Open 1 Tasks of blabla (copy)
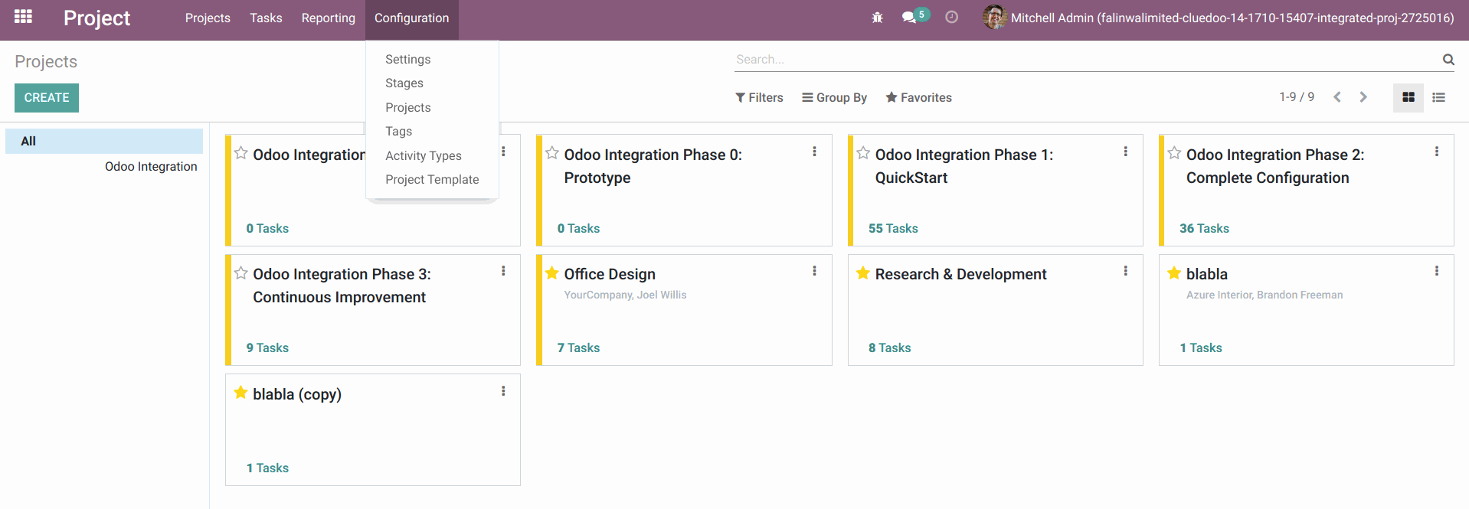The width and height of the screenshot is (1469, 509). pos(267,468)
